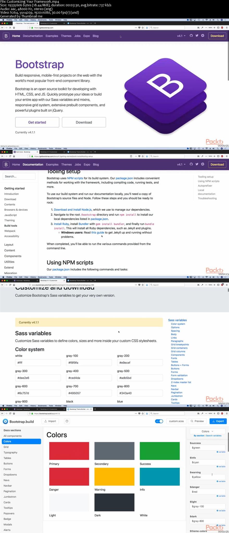Viewport: 229px width, 533px height.
Task: Open GitHub icon on Build tools docs navbar
Action: [191, 164]
